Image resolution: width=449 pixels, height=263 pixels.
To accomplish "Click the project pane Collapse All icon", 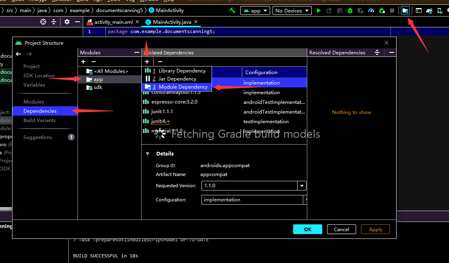I will [x=54, y=22].
